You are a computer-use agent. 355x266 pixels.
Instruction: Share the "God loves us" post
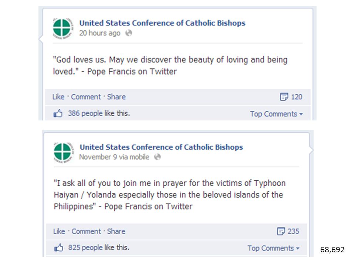116,97
